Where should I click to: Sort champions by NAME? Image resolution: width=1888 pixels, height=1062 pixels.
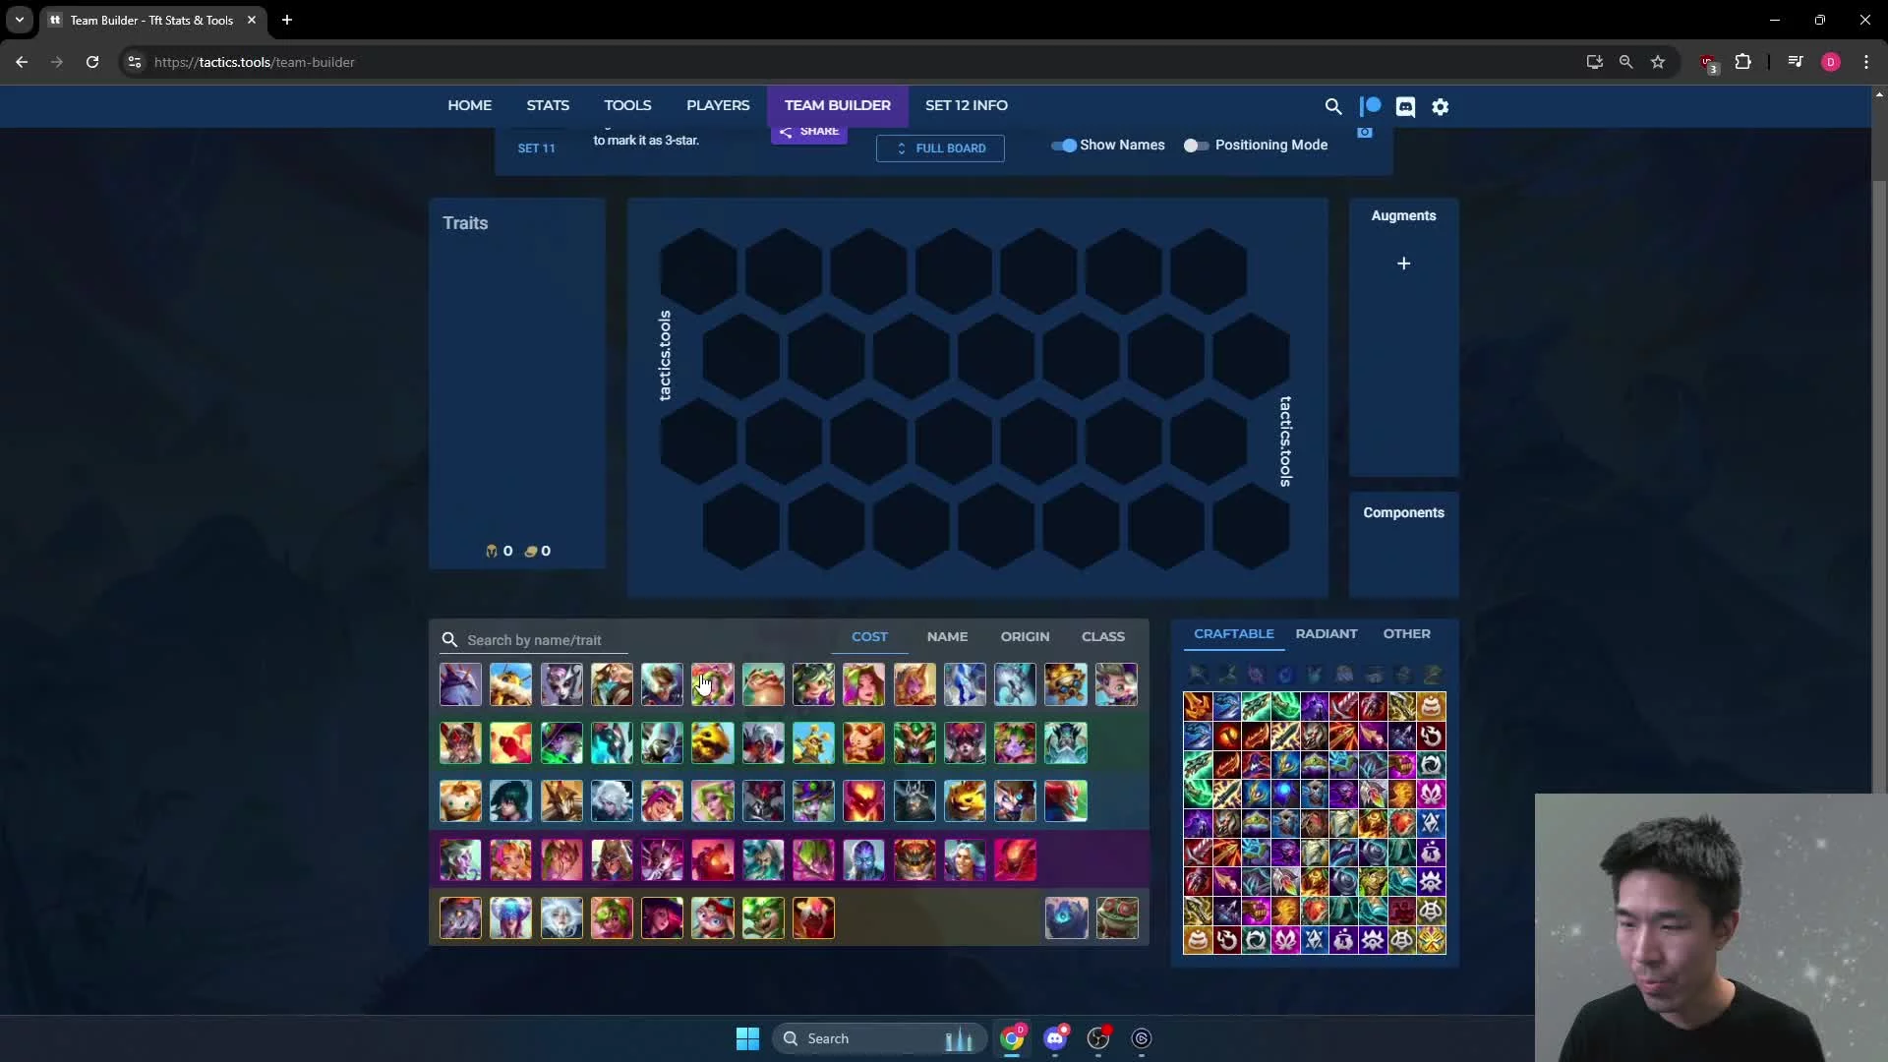click(x=947, y=637)
